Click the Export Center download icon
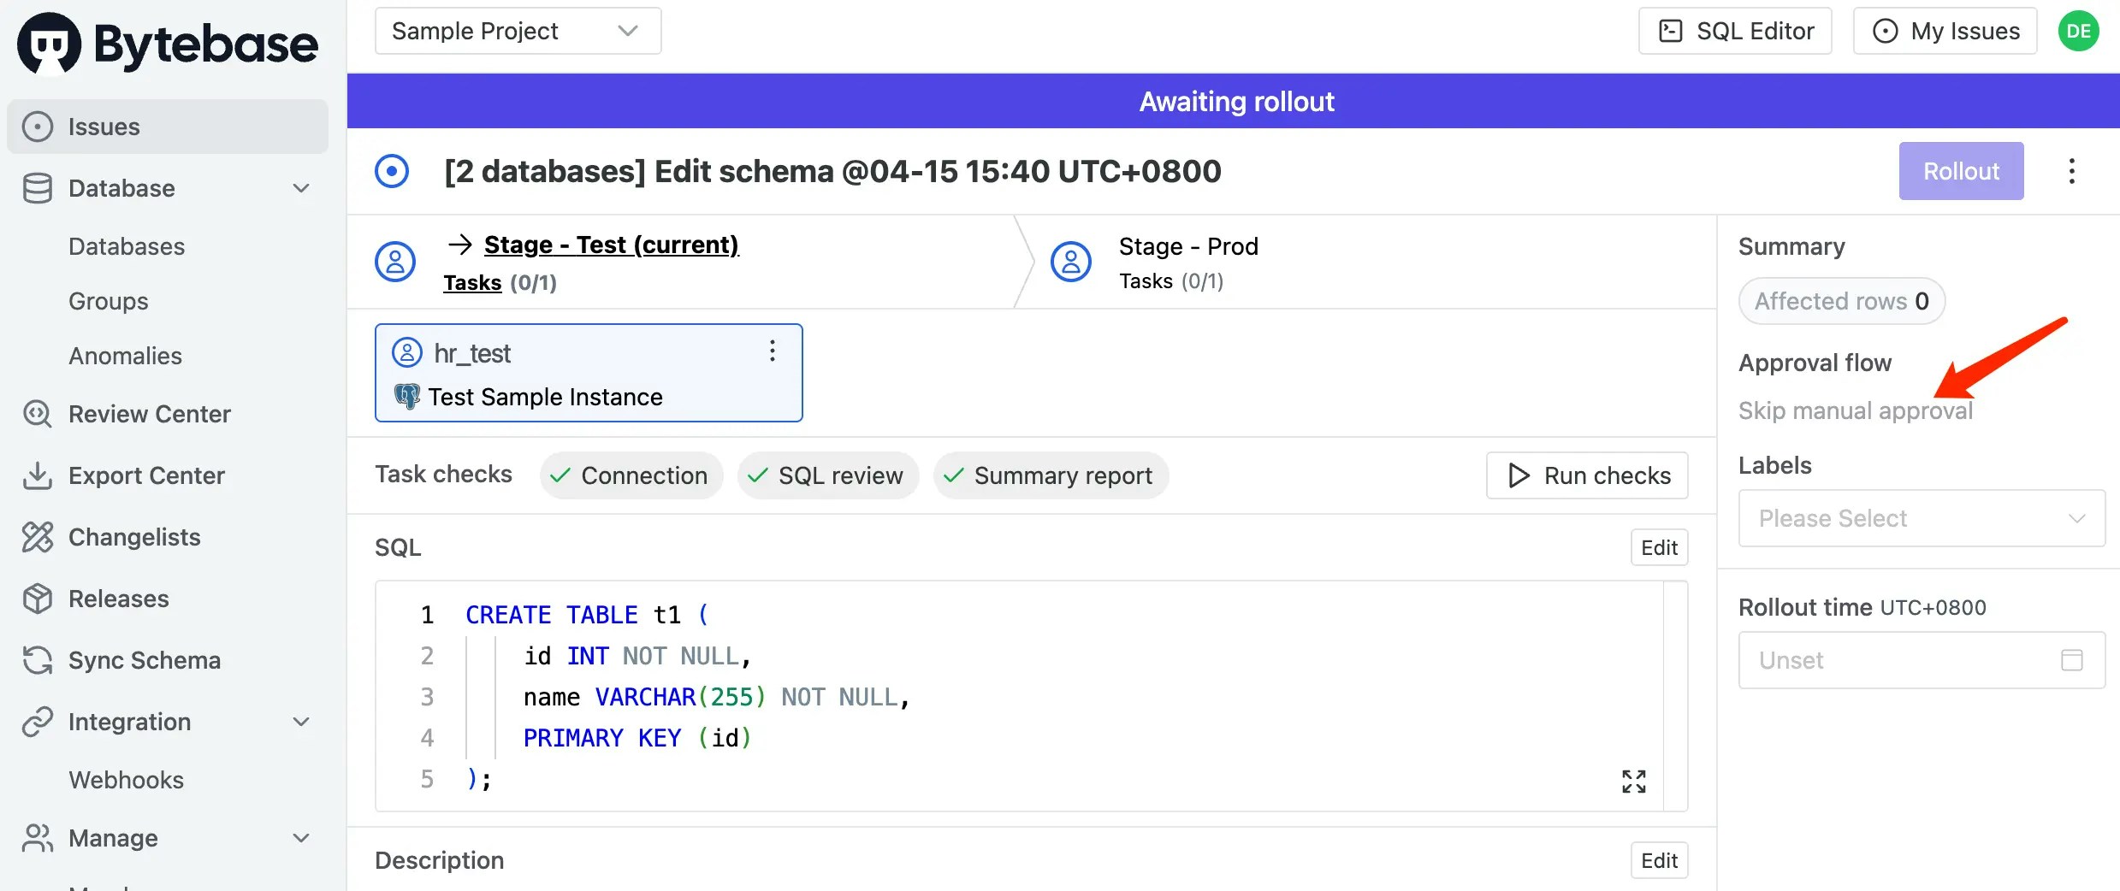Viewport: 2120px width, 891px height. point(38,475)
